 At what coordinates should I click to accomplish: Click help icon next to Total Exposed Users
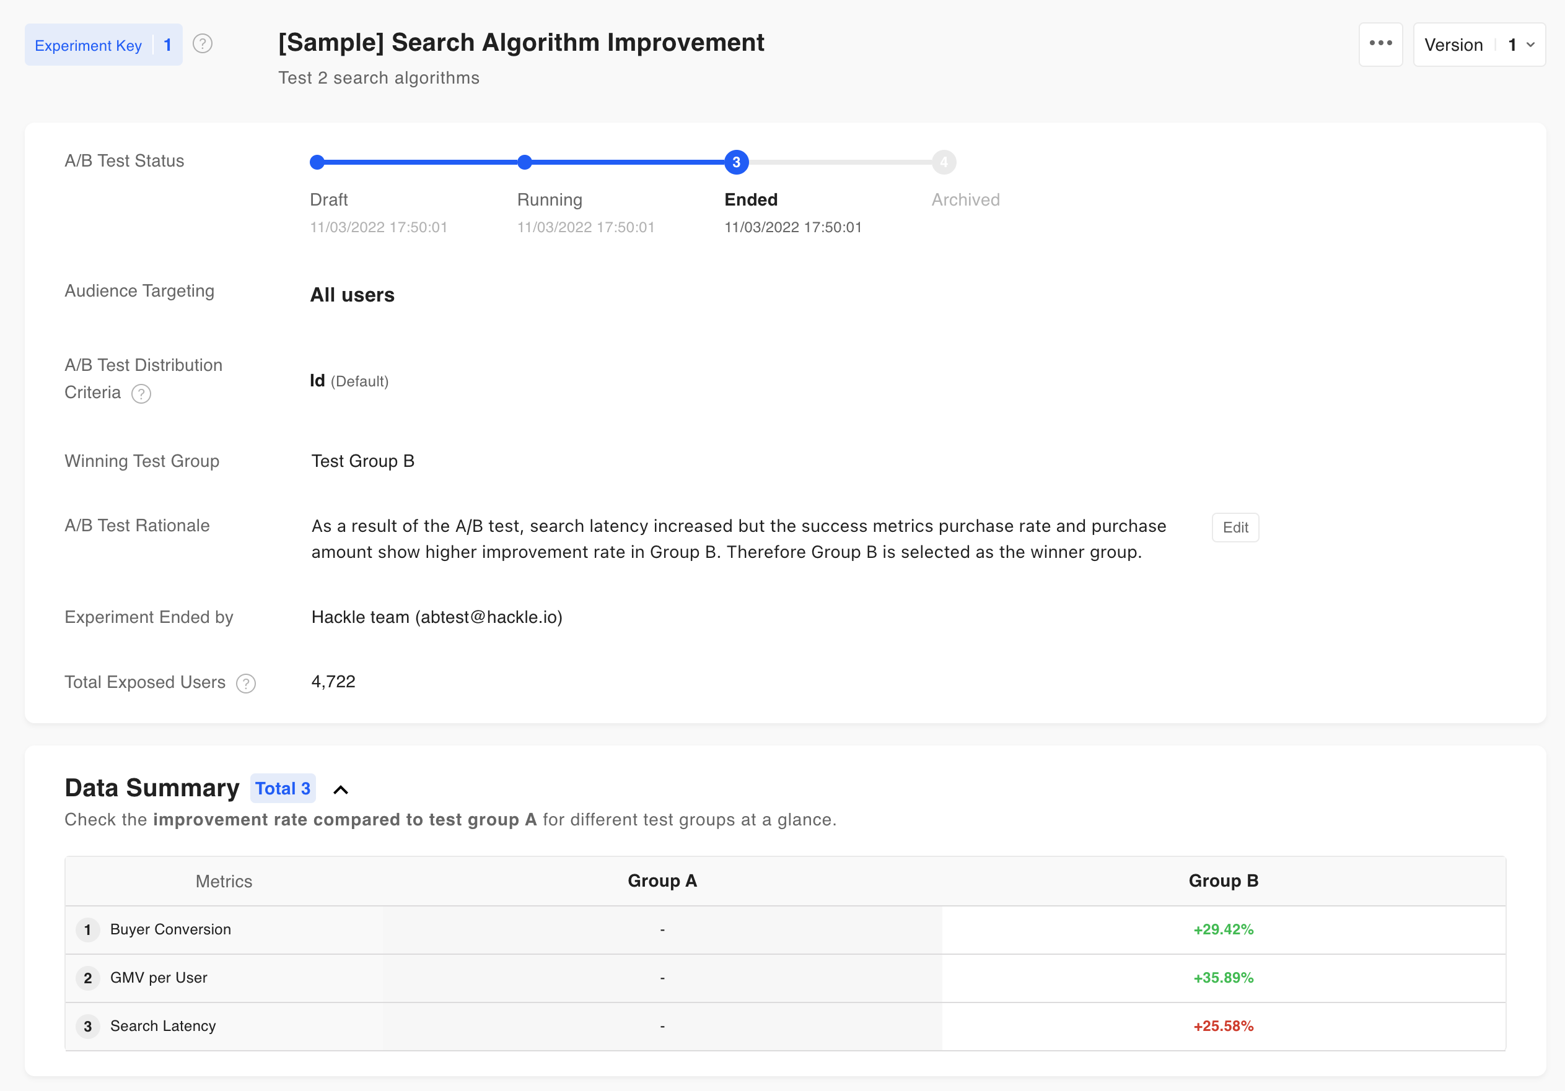coord(245,683)
